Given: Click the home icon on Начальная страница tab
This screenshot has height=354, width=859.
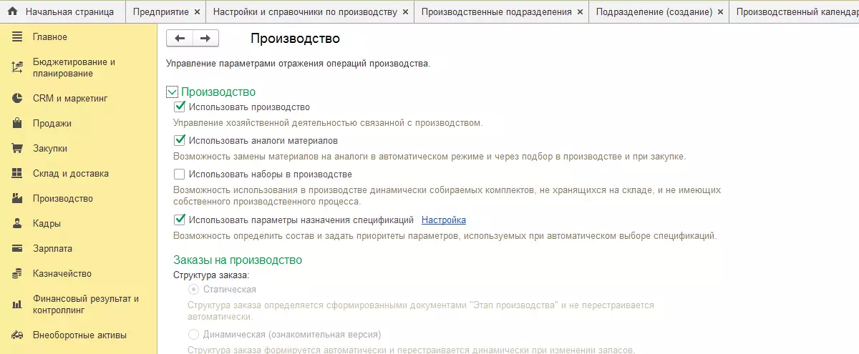Looking at the screenshot, I should [12, 12].
